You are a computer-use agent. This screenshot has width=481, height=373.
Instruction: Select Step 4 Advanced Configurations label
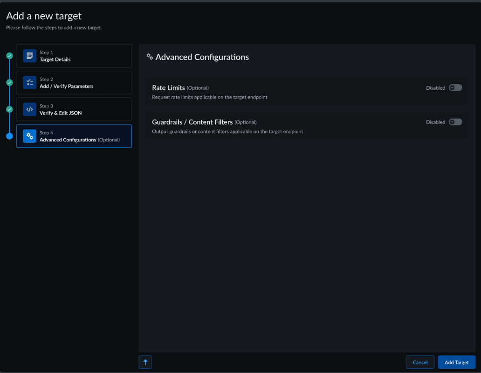click(x=68, y=140)
